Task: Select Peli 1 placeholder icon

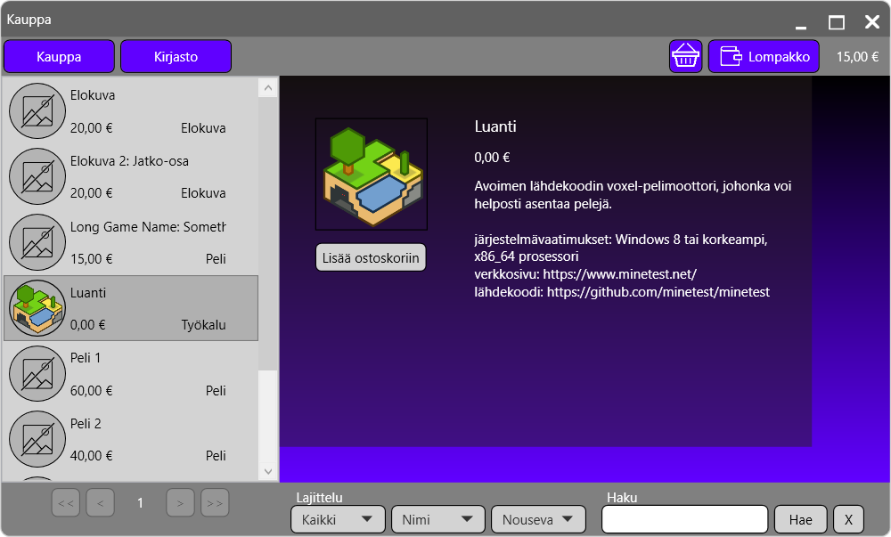Action: [37, 374]
